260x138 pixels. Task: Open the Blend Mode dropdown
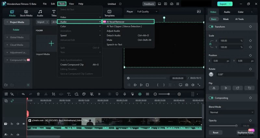231,112
